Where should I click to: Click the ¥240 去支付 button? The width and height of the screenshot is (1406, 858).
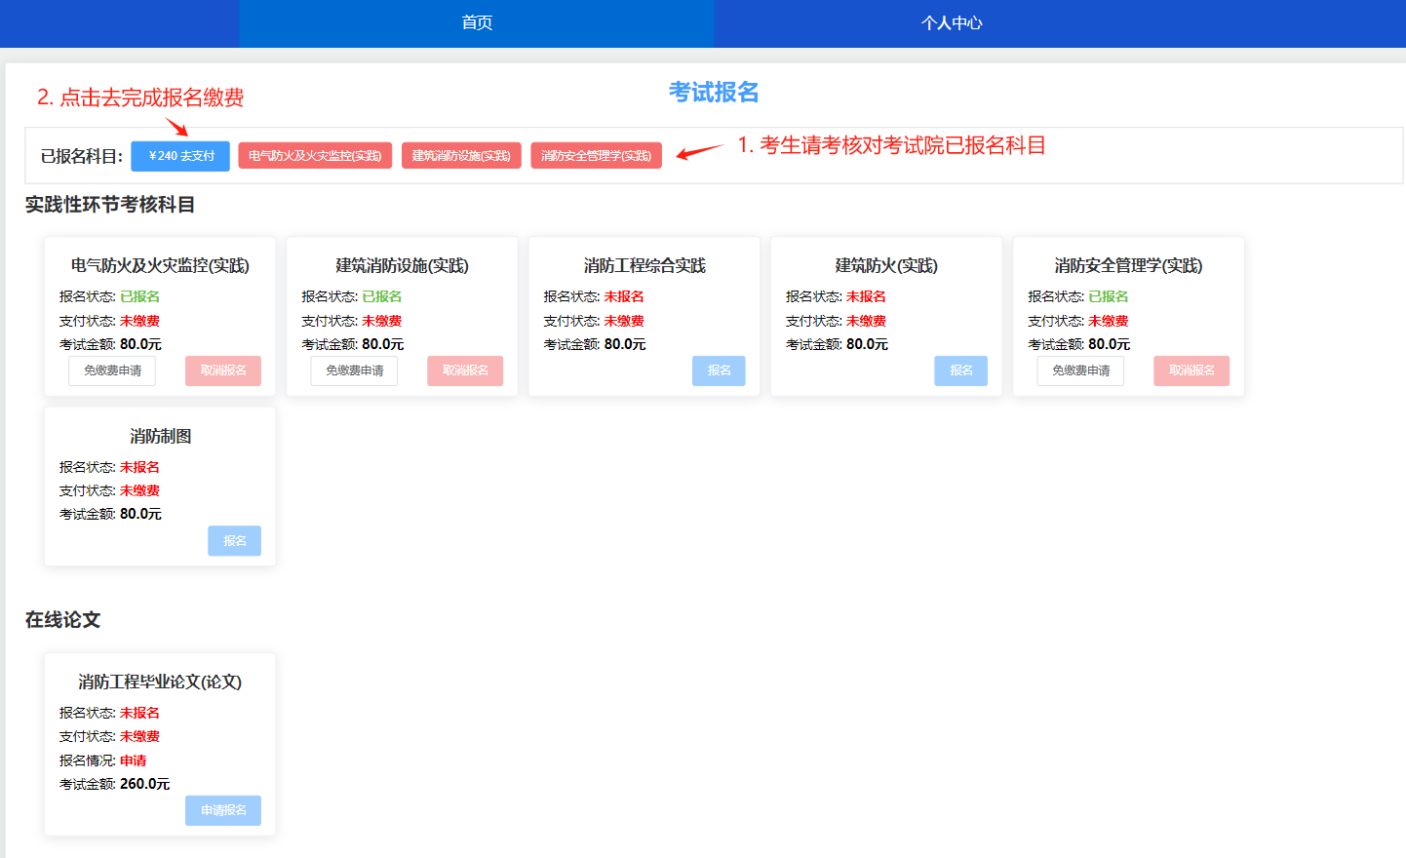click(180, 156)
